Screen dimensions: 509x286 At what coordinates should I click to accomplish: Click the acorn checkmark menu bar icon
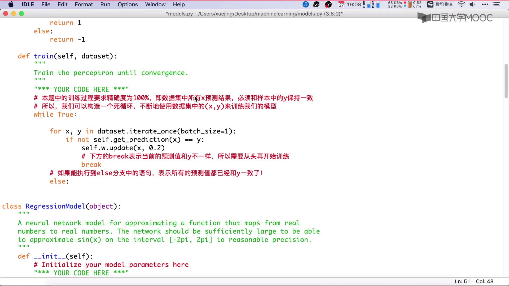(x=317, y=5)
